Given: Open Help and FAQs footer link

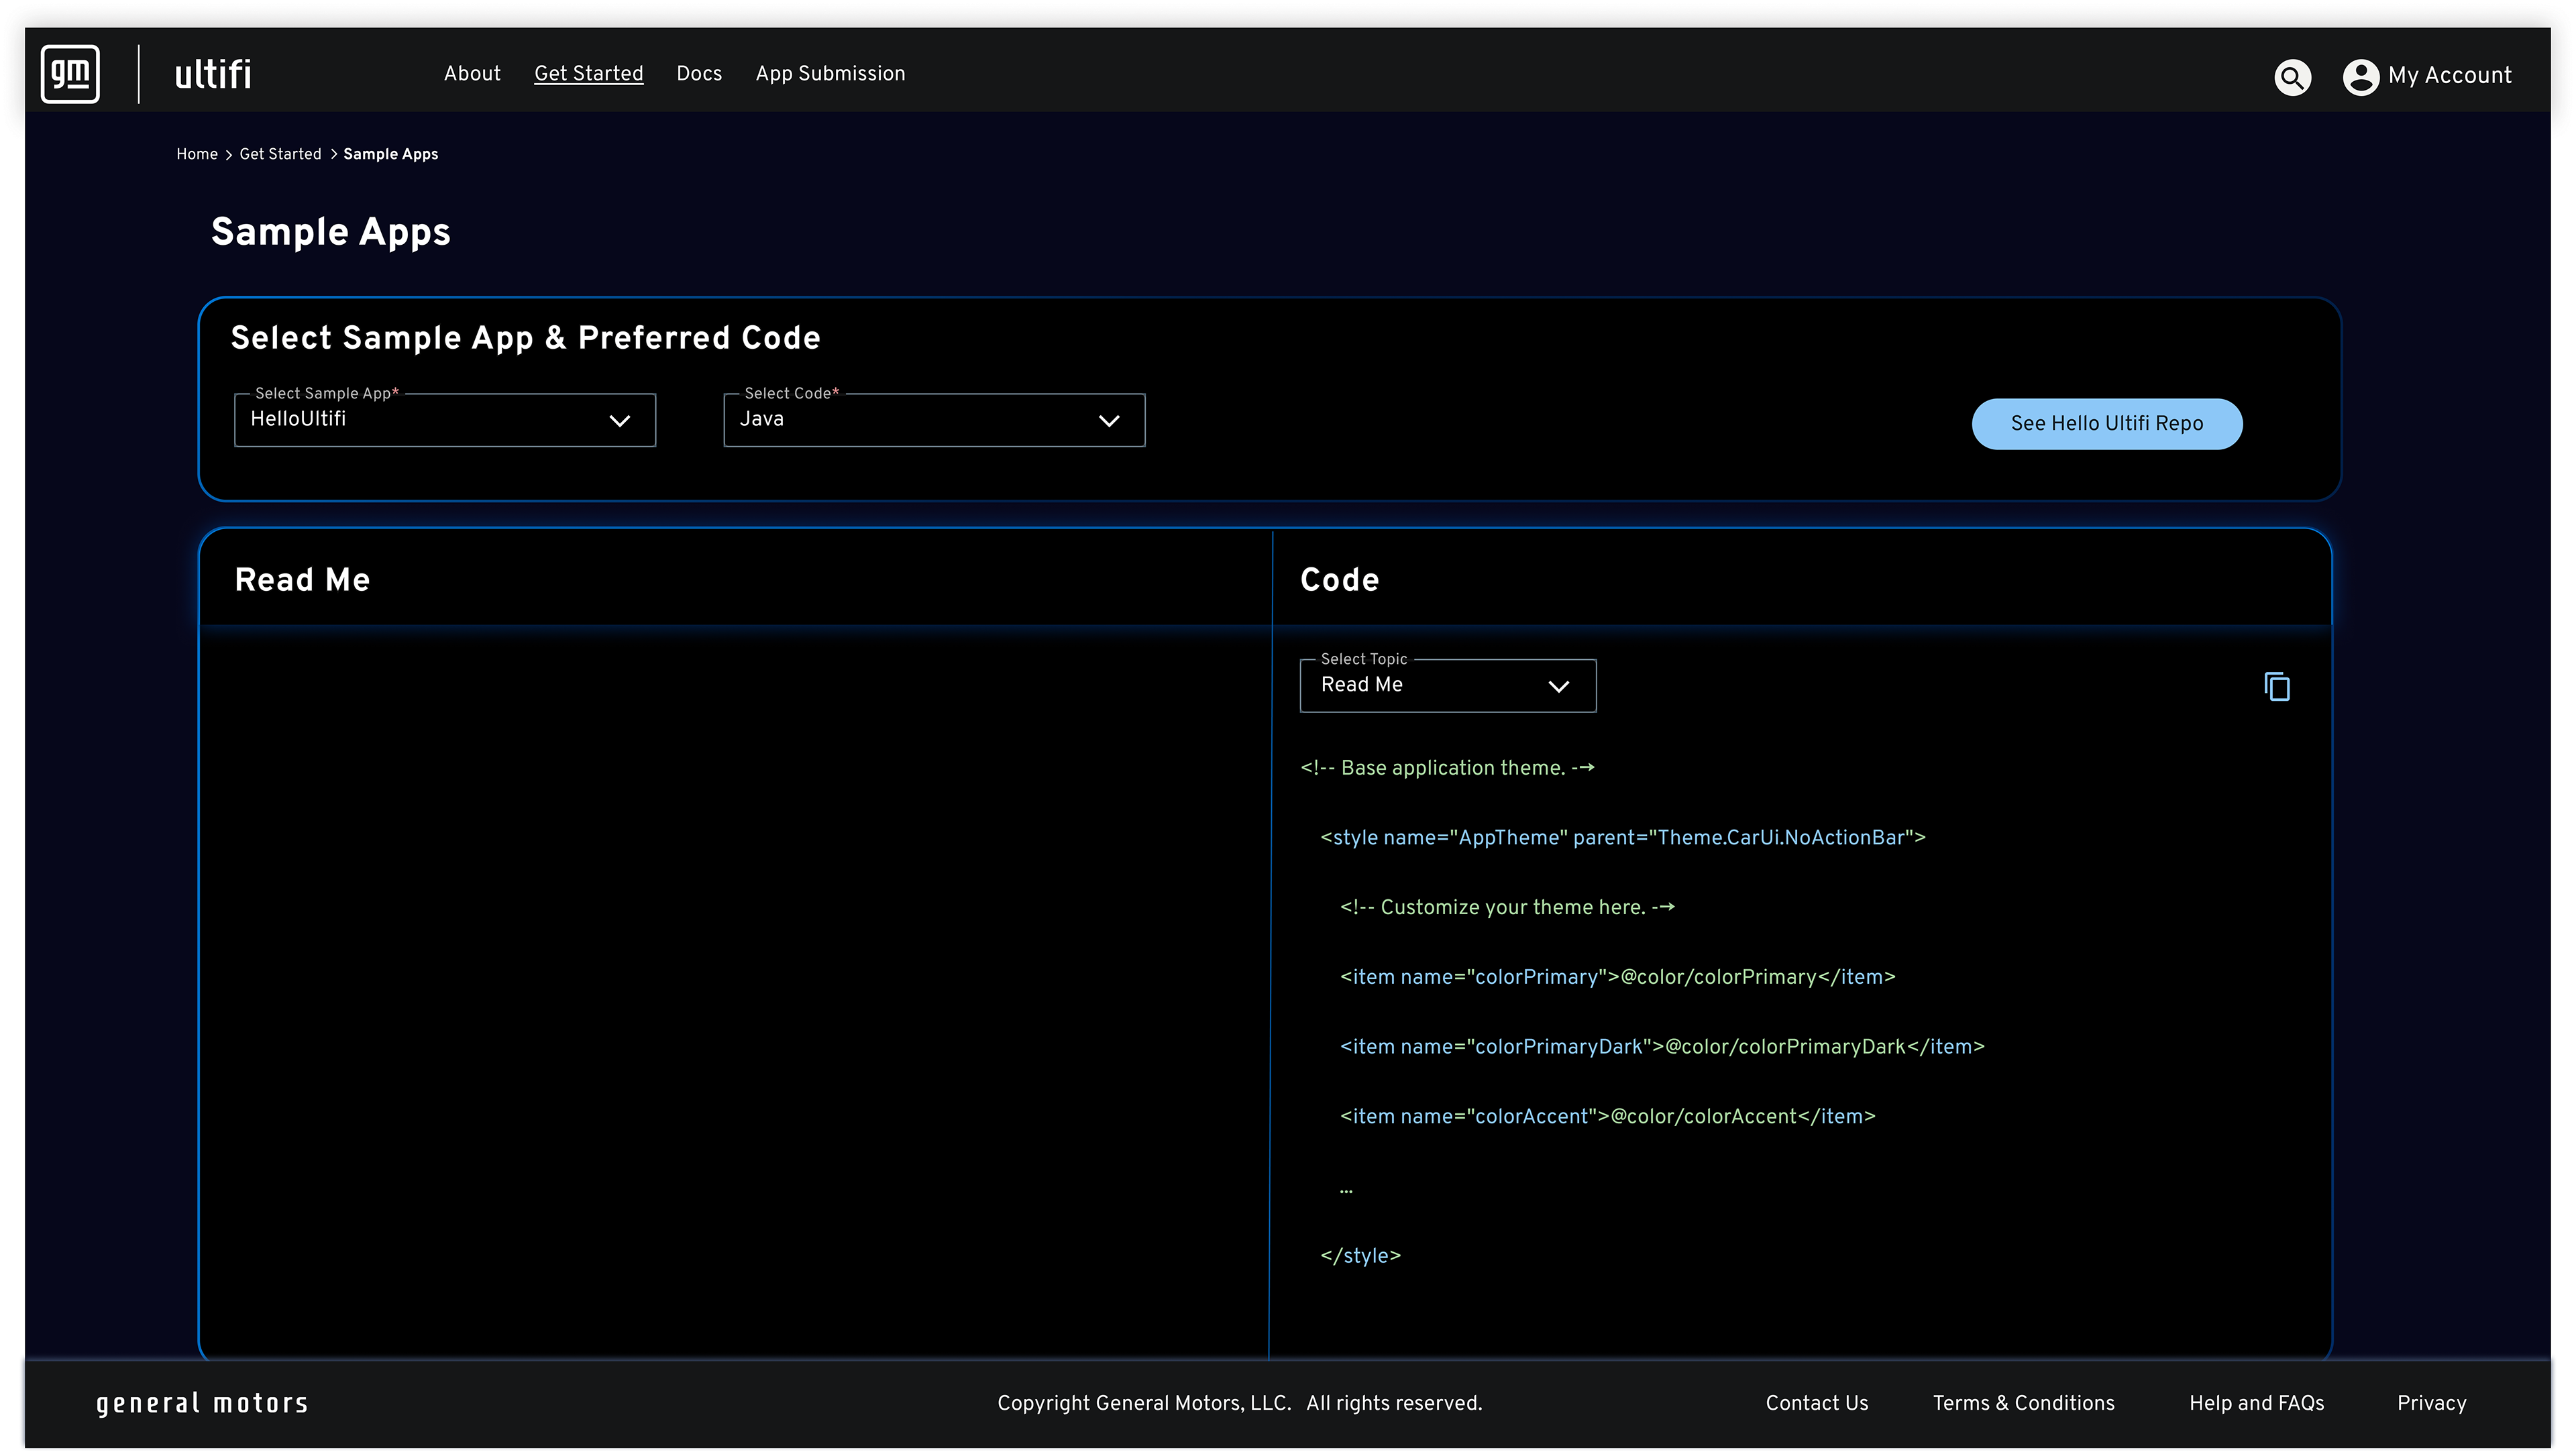Looking at the screenshot, I should 2256,1404.
